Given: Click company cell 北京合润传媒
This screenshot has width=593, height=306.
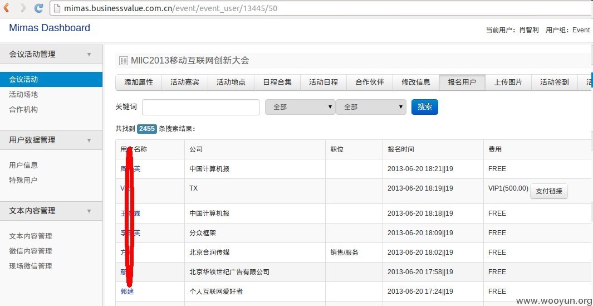Looking at the screenshot, I should click(209, 252).
